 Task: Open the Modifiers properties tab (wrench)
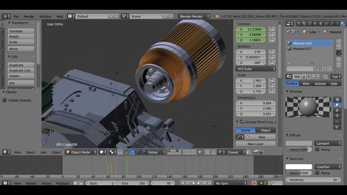(332, 23)
